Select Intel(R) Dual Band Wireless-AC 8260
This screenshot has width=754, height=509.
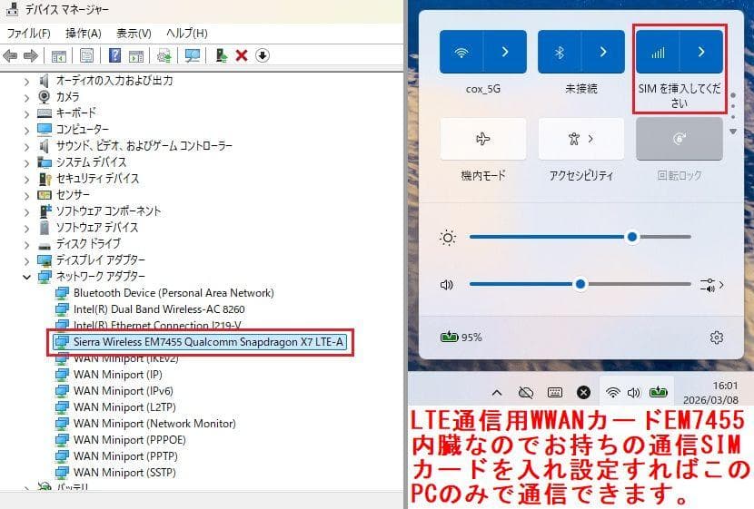click(x=159, y=309)
